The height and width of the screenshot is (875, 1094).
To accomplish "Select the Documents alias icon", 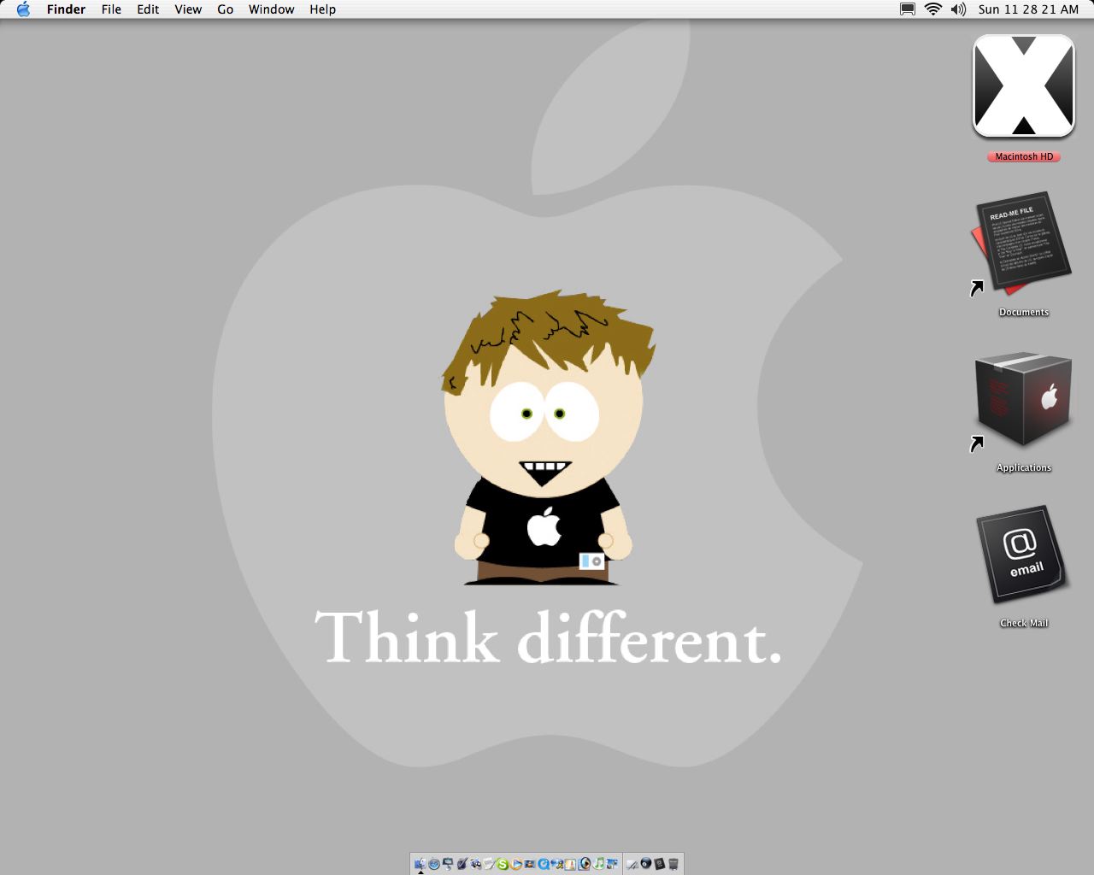I will [x=1021, y=245].
